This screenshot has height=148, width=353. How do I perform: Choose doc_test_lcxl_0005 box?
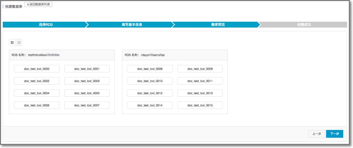pyautogui.click(x=87, y=93)
